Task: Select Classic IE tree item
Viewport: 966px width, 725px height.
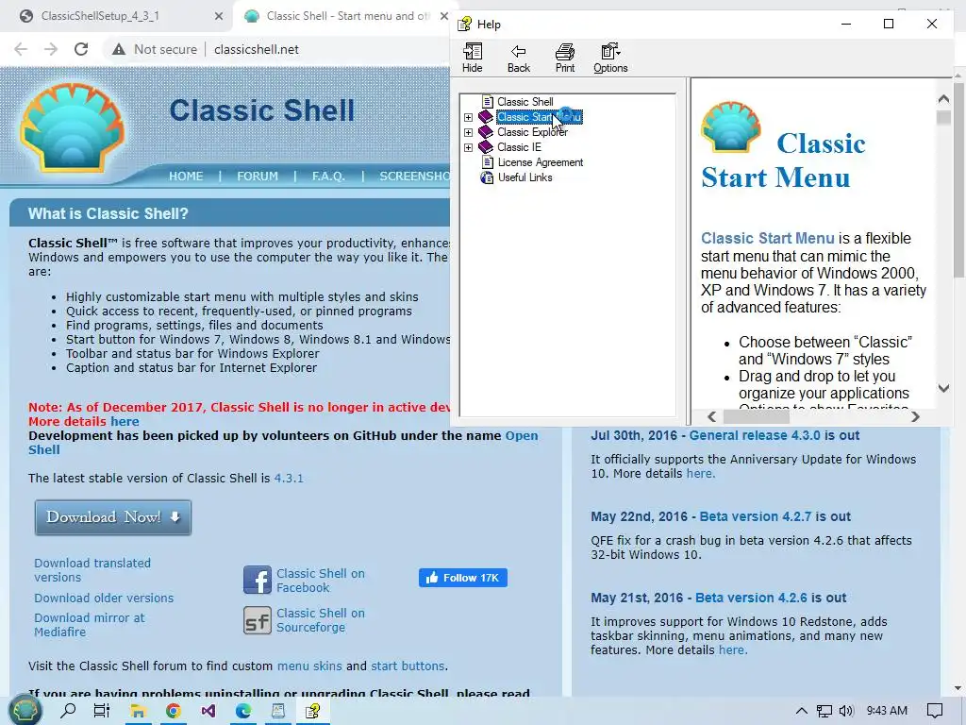Action: (520, 147)
